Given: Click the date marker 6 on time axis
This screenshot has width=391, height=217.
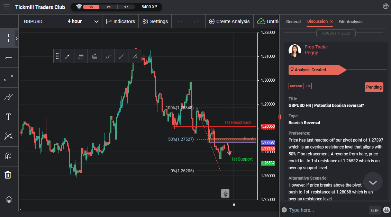Looking at the screenshot, I should (234, 205).
